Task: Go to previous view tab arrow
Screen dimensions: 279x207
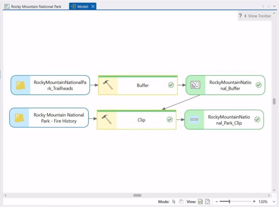Action: coord(263,7)
